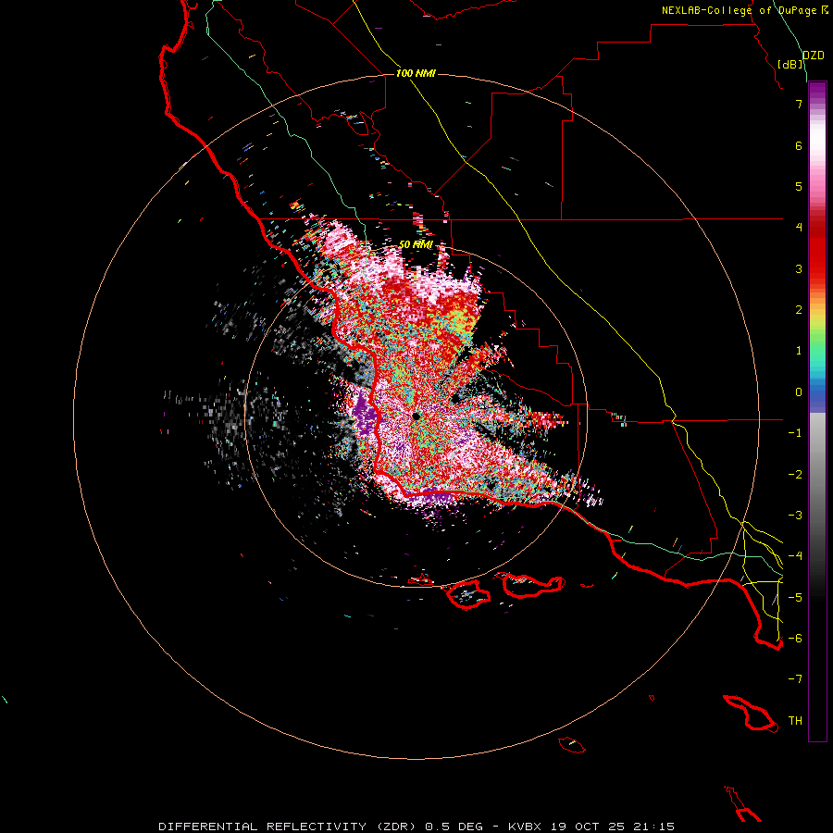833x833 pixels.
Task: Click the DZD product label above the scale
Action: click(x=814, y=56)
